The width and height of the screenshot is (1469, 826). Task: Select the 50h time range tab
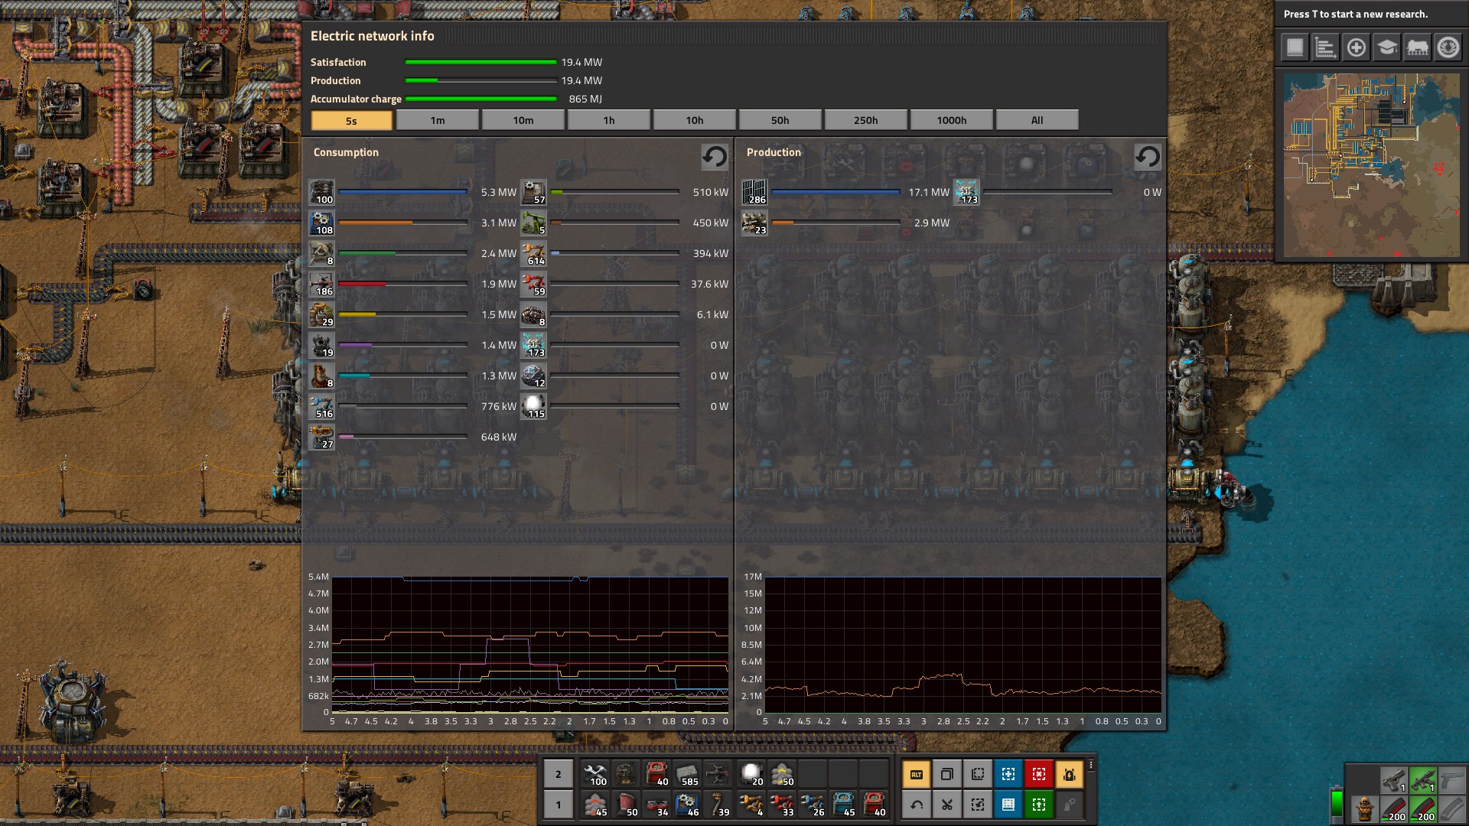click(x=780, y=120)
